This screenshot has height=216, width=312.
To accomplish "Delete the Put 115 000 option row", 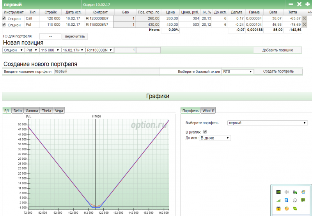I will pos(304,25).
